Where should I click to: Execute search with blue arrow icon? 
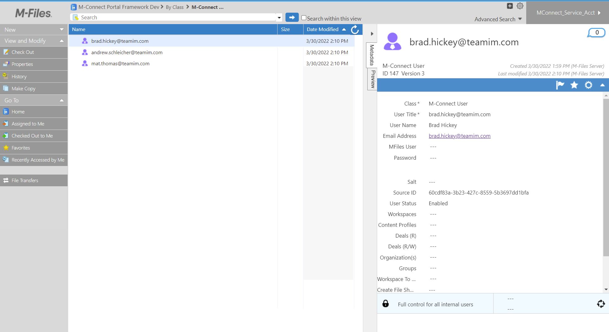coord(292,17)
